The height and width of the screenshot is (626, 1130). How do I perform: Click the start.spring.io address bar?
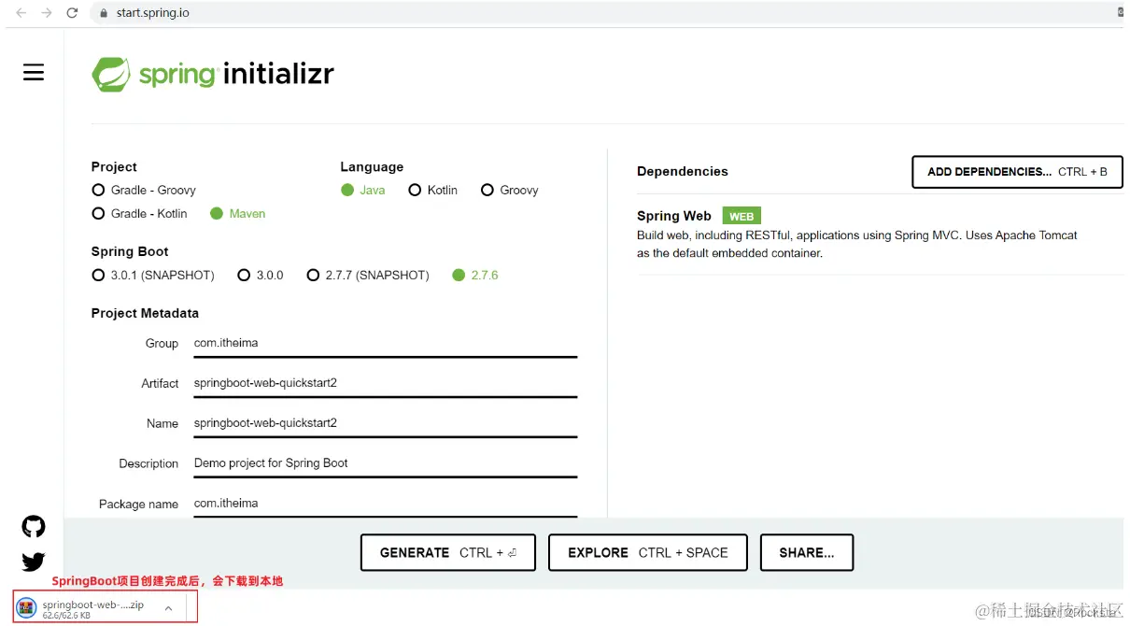pyautogui.click(x=607, y=13)
